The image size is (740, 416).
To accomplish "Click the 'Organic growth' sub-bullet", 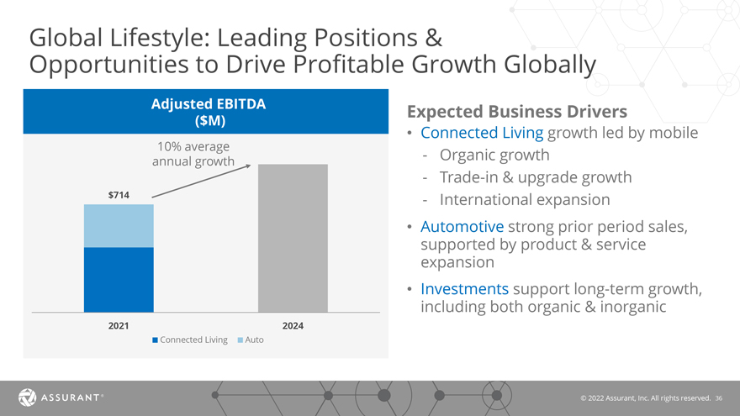I will [494, 155].
